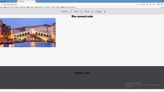This screenshot has height=92, width=164.
Task: Bookmark this page with the star icon
Action: click(141, 5)
